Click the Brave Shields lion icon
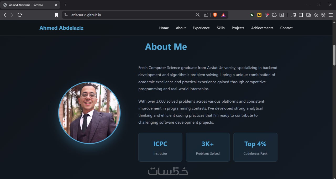336x179 pixels. click(x=215, y=15)
